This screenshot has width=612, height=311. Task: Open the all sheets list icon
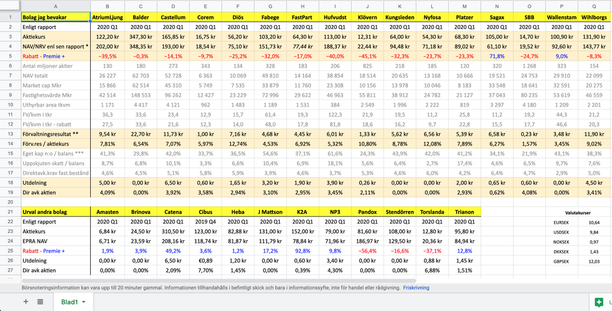point(40,302)
